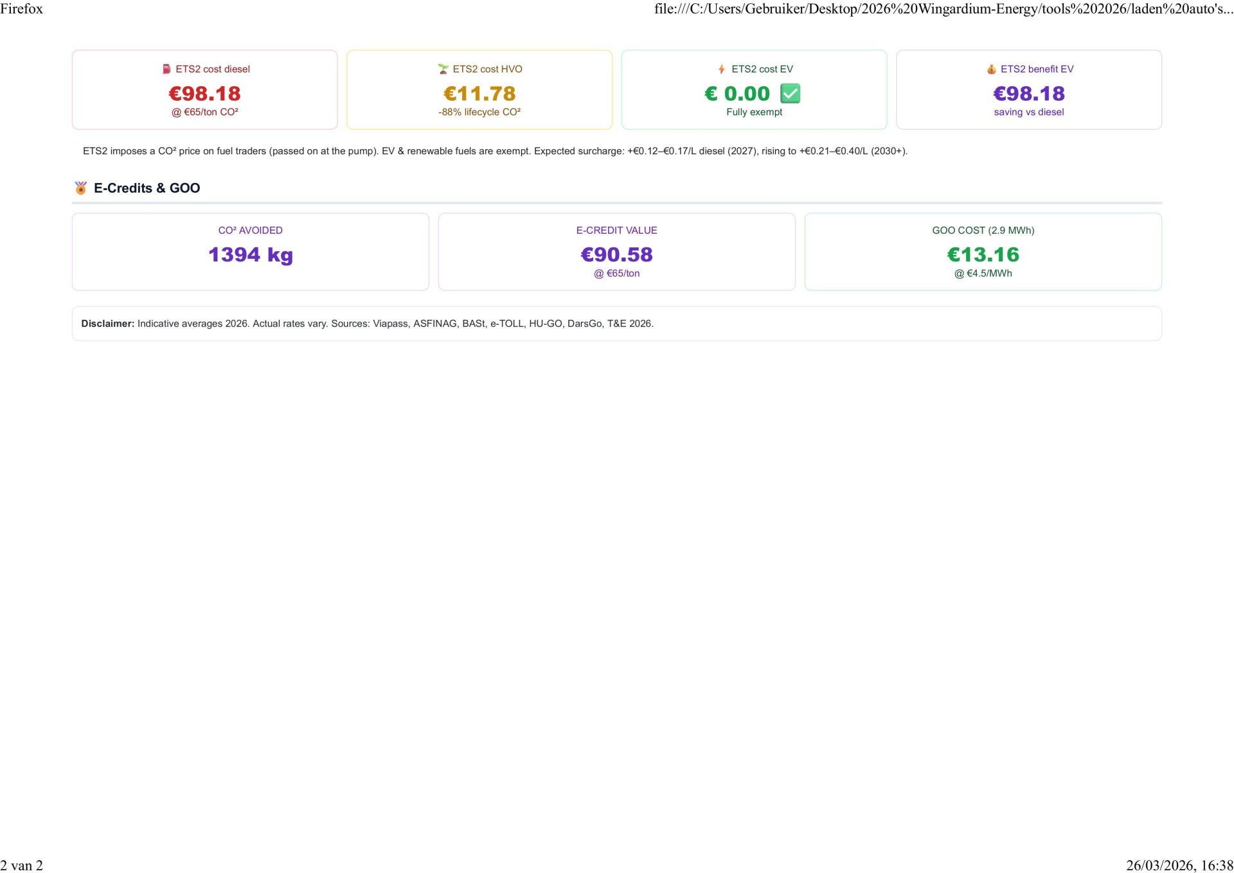This screenshot has height=873, width=1234.
Task: Click the €98.18 diesel cost value
Action: pyautogui.click(x=204, y=94)
